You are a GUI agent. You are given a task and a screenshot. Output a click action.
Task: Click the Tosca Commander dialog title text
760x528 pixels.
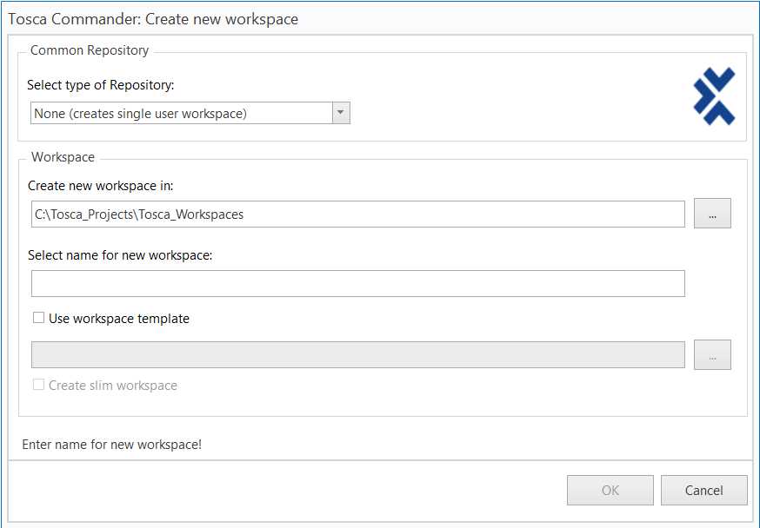coord(153,18)
